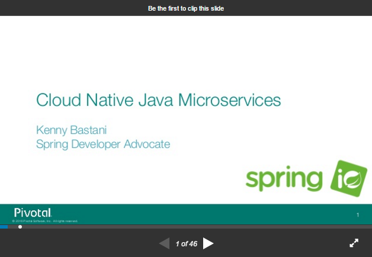Click the Pivotal logo in the footer
The height and width of the screenshot is (257, 372).
click(33, 212)
